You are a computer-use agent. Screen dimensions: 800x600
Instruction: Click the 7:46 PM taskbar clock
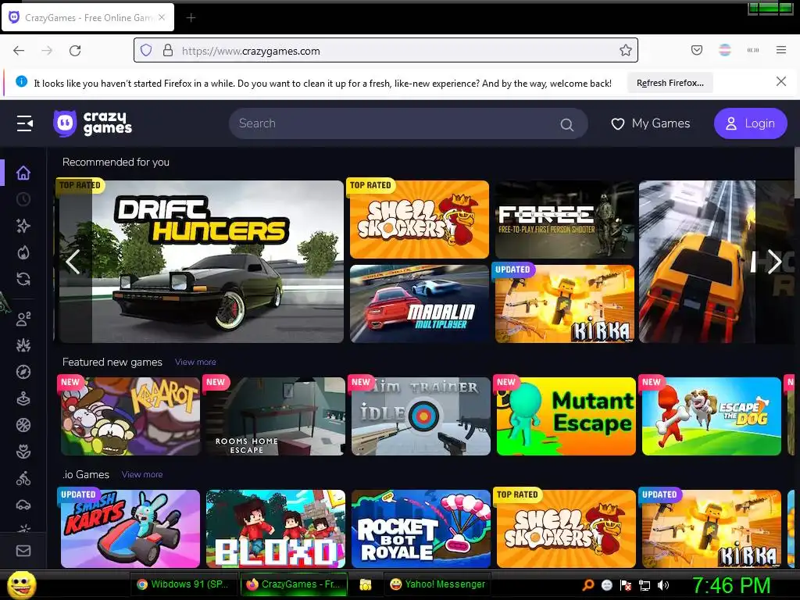point(731,586)
